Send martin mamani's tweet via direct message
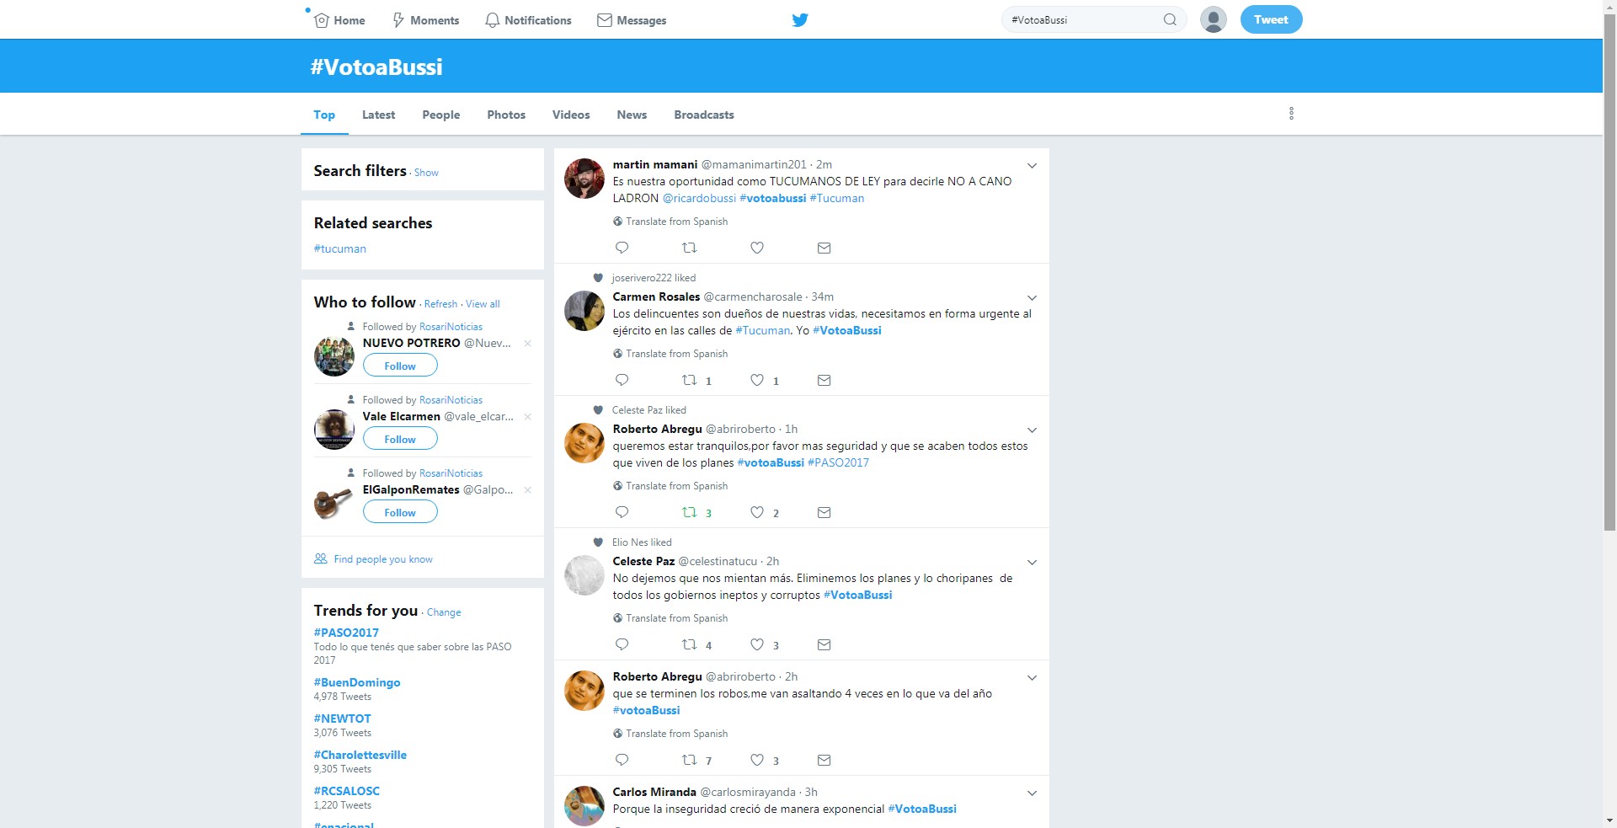 click(824, 248)
